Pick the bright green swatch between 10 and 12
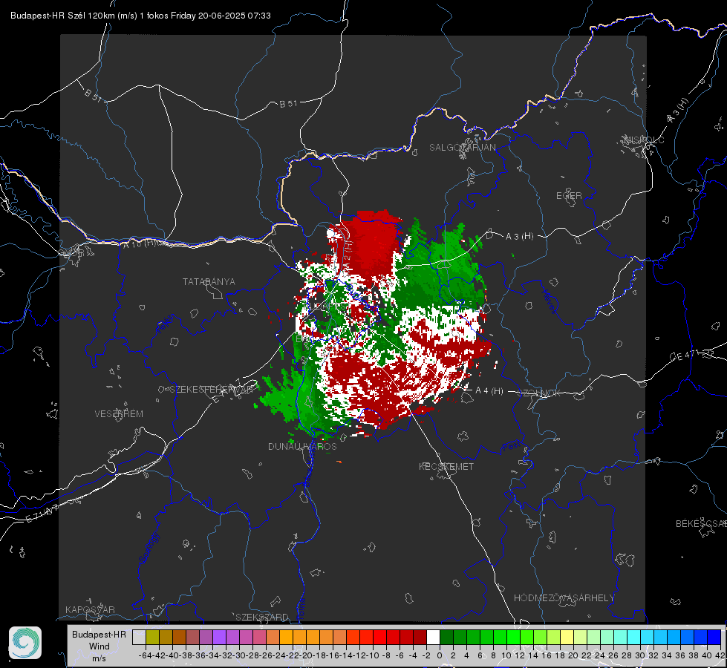This screenshot has height=668, width=727. pos(513,637)
